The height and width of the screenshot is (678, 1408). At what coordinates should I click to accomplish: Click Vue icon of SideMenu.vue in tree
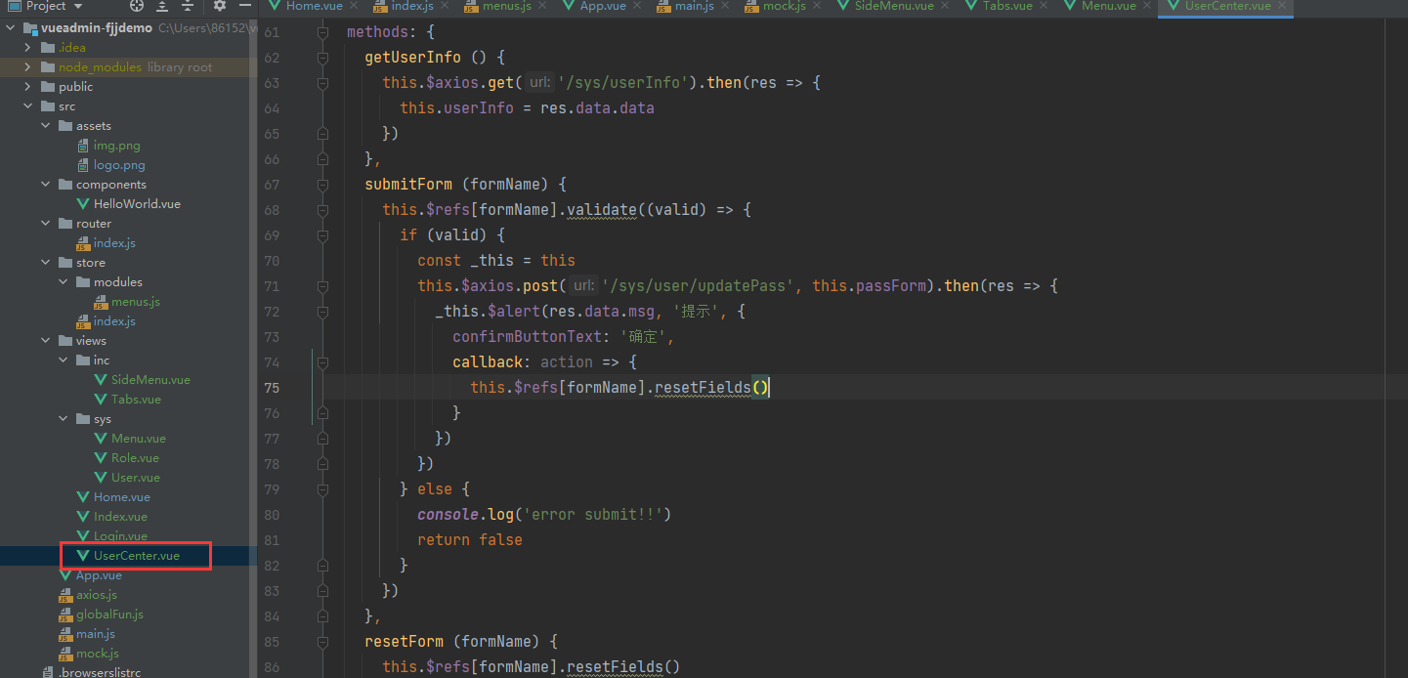point(102,380)
